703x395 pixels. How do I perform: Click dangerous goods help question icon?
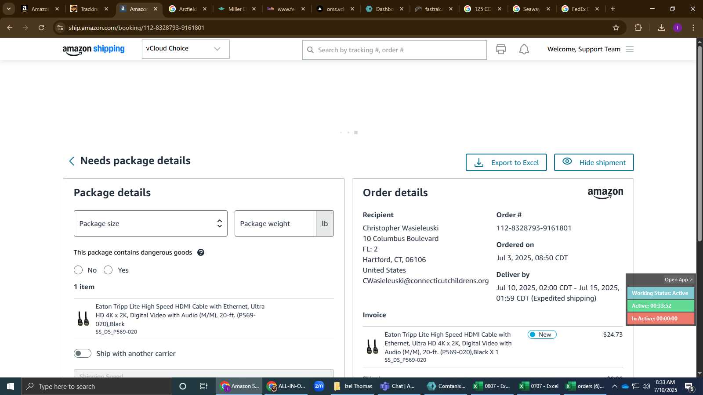pyautogui.click(x=201, y=252)
